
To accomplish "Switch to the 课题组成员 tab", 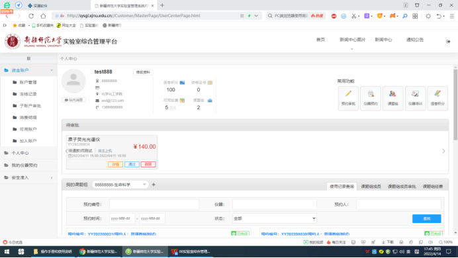I will pyautogui.click(x=371, y=187).
